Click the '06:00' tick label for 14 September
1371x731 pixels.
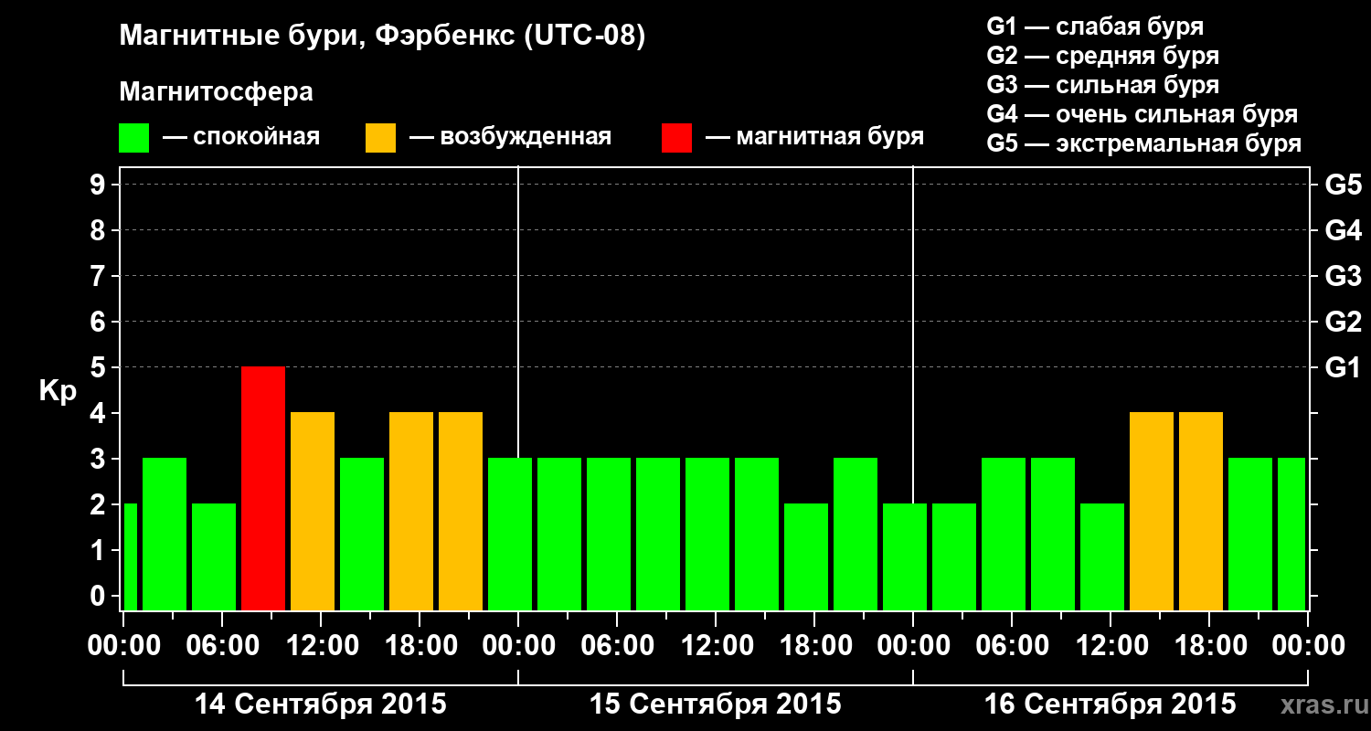click(x=222, y=646)
